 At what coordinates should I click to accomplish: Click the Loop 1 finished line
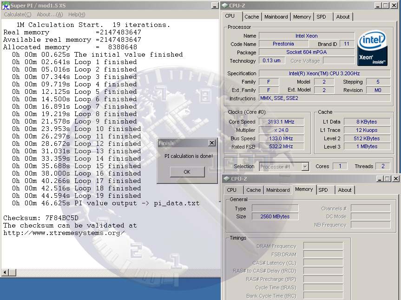(x=74, y=62)
